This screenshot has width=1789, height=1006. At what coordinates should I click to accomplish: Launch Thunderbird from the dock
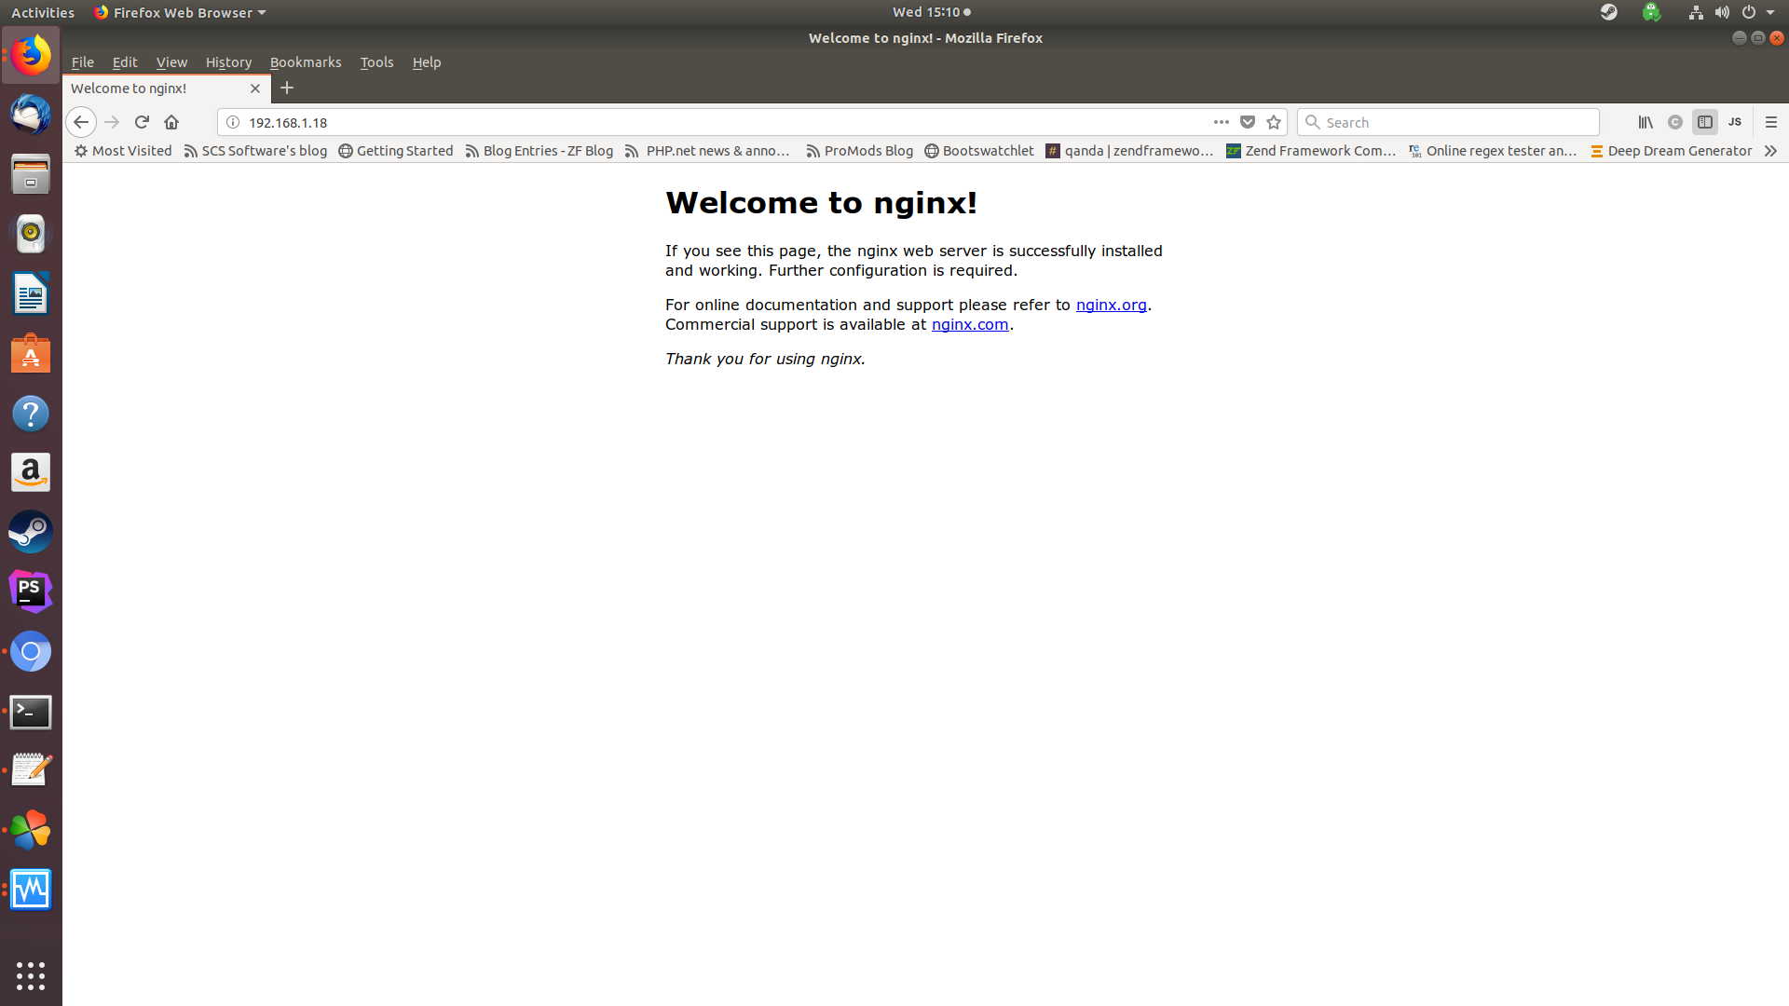coord(31,115)
